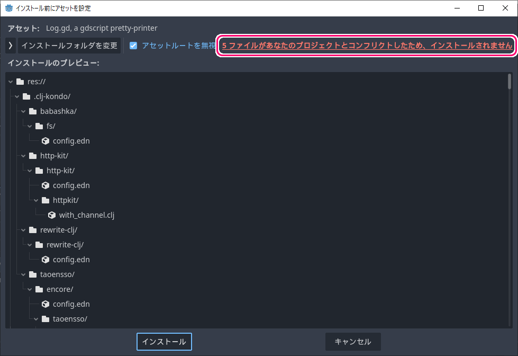Select the with_channel.clj file name
This screenshot has height=356, width=518.
pos(87,216)
